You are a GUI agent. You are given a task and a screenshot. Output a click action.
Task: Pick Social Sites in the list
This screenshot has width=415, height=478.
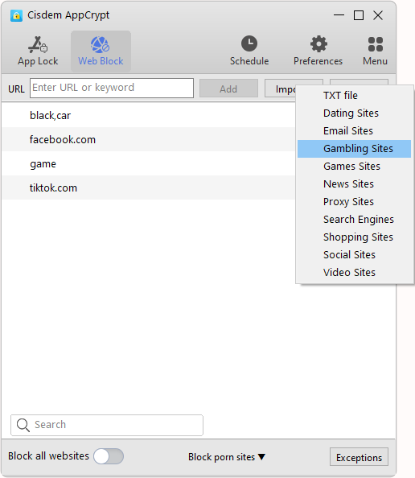[x=354, y=255]
